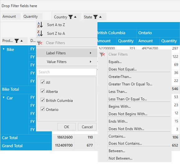Viewport: 180px width, 168px height.
Task: Click the Cancel button
Action: [87, 127]
